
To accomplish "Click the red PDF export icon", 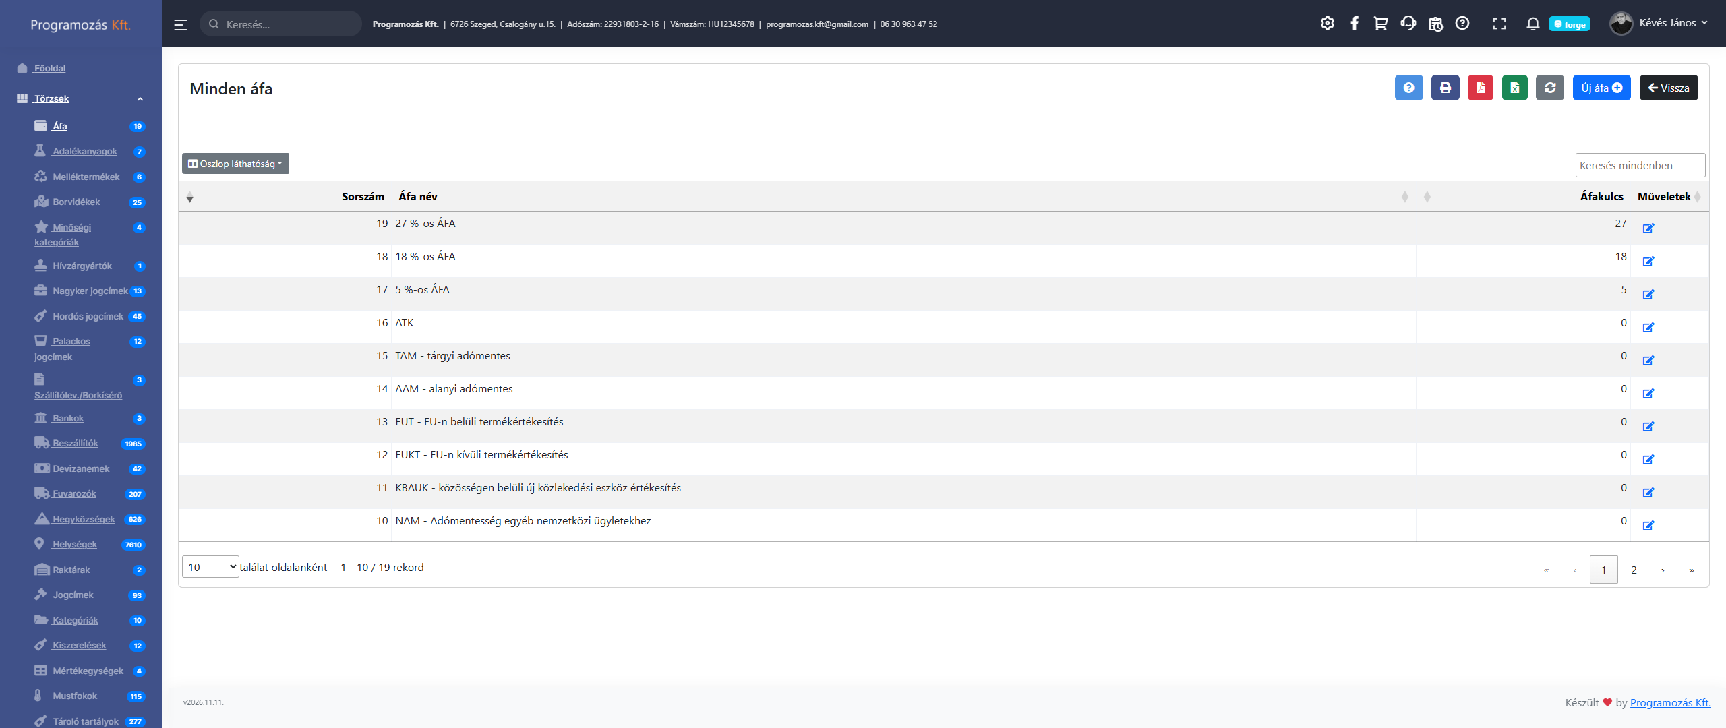I will pos(1480,88).
